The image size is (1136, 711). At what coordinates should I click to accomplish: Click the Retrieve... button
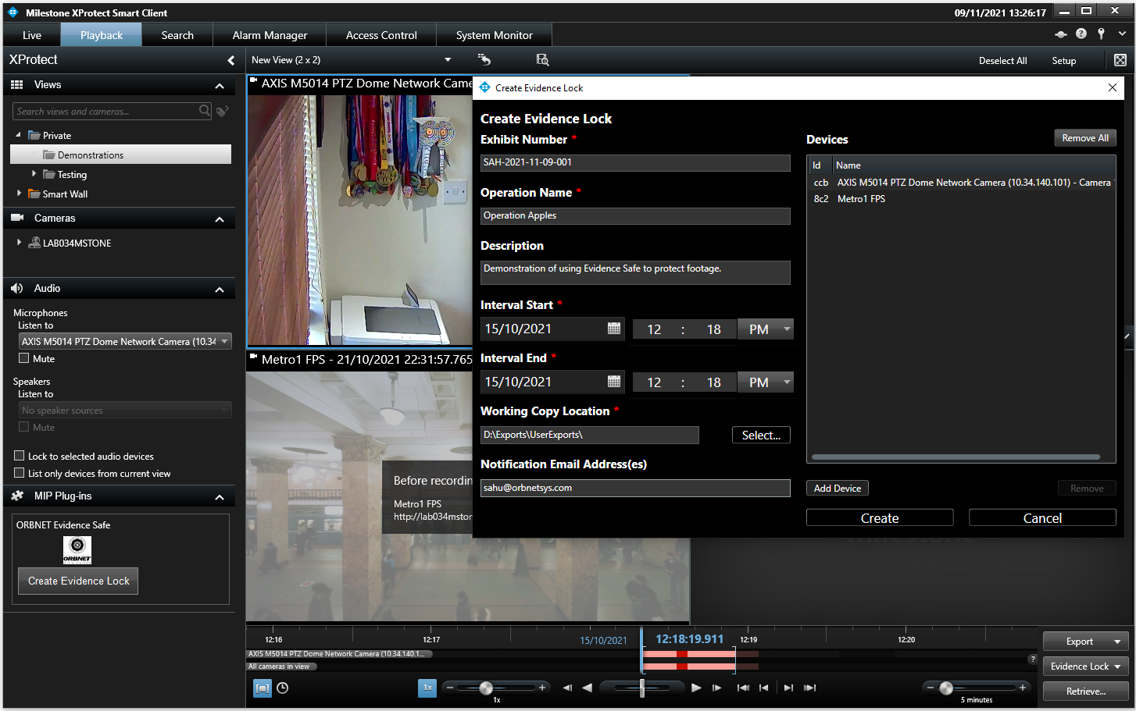pos(1086,691)
